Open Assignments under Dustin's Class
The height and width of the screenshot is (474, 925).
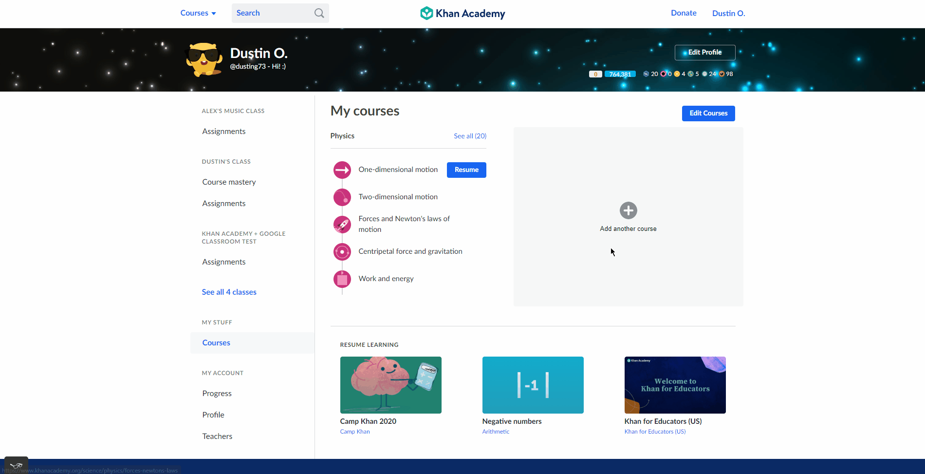click(x=224, y=203)
